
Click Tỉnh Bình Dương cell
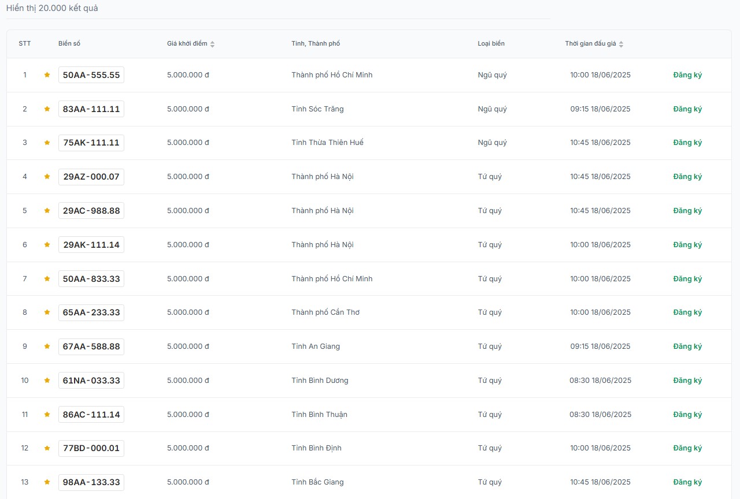[320, 381]
